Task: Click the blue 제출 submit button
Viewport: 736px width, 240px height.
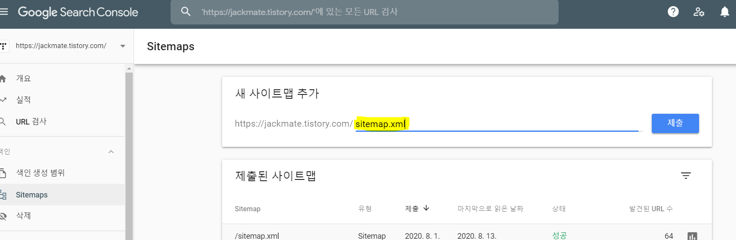Action: click(675, 123)
